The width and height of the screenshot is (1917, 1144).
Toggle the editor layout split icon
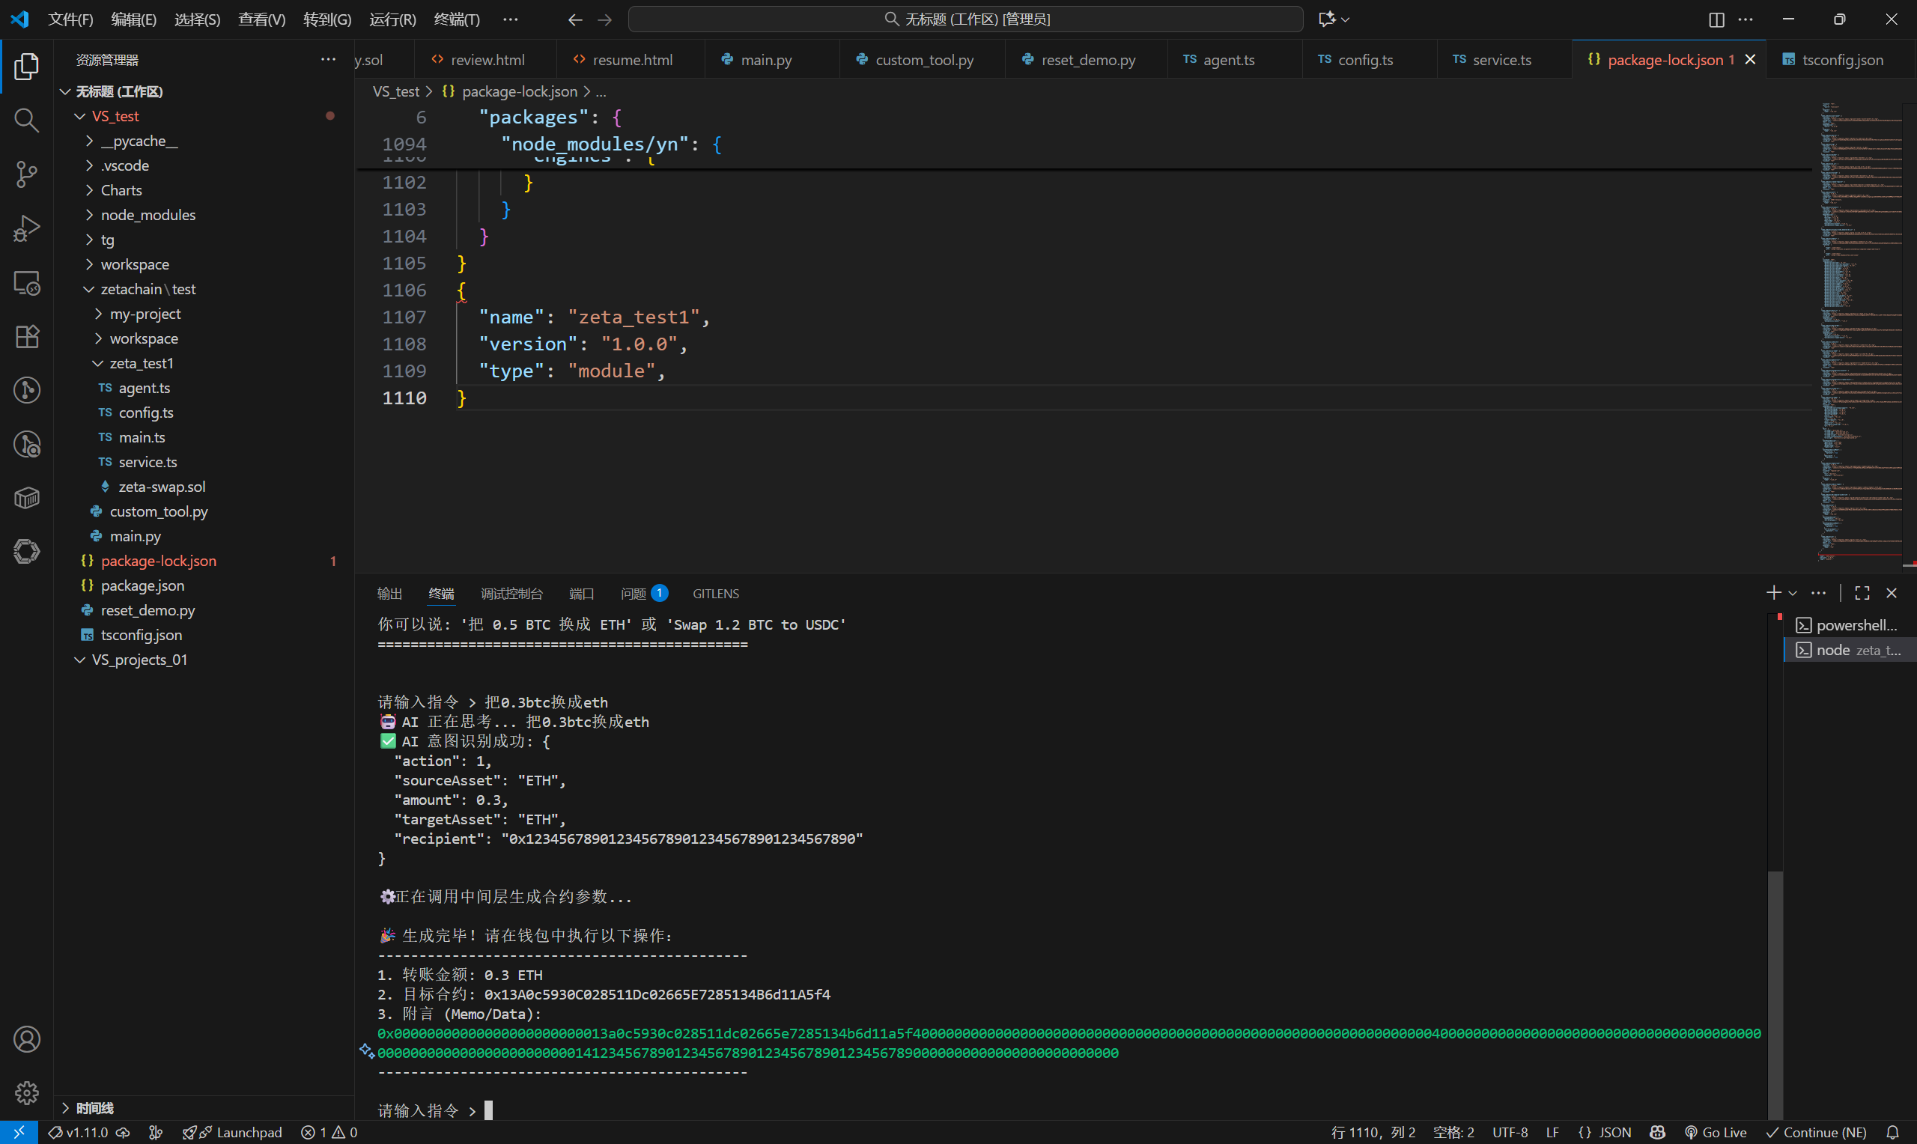coord(1716,19)
